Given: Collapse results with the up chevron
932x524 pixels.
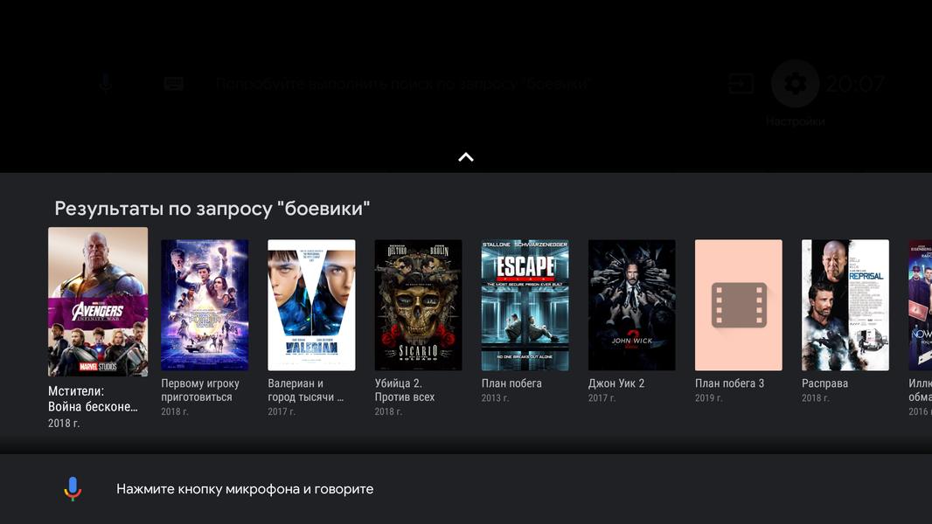Looking at the screenshot, I should (466, 157).
